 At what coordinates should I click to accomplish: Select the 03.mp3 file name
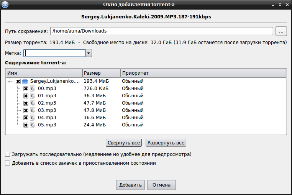[47, 110]
